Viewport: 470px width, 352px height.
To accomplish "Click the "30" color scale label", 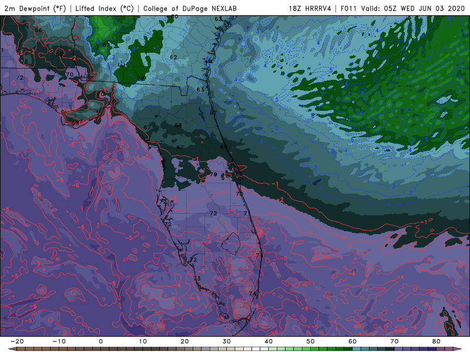I will [x=227, y=341].
